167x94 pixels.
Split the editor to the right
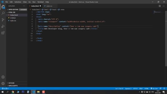pos(160,6)
